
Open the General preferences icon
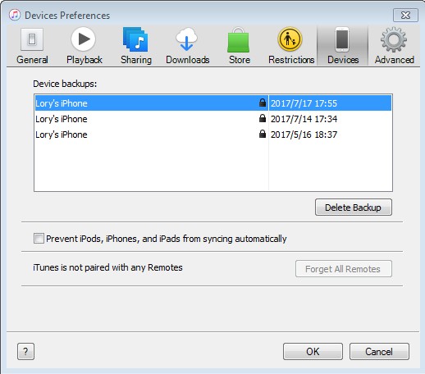point(32,39)
